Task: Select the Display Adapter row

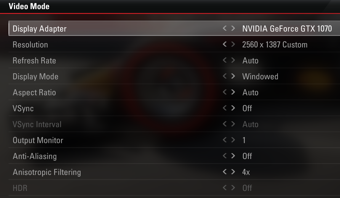Action: [x=174, y=28]
